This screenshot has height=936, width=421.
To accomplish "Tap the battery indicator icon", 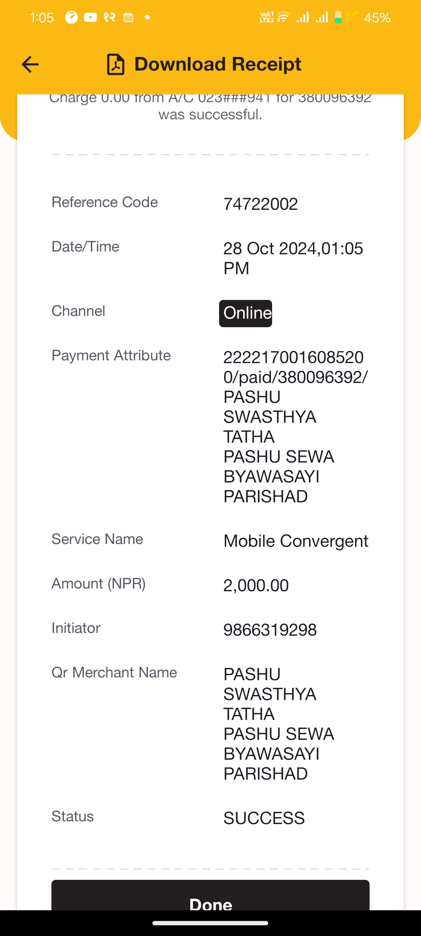I will 338,18.
